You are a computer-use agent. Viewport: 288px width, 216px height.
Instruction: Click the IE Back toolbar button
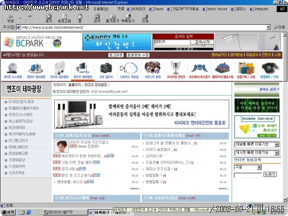(x=10, y=18)
